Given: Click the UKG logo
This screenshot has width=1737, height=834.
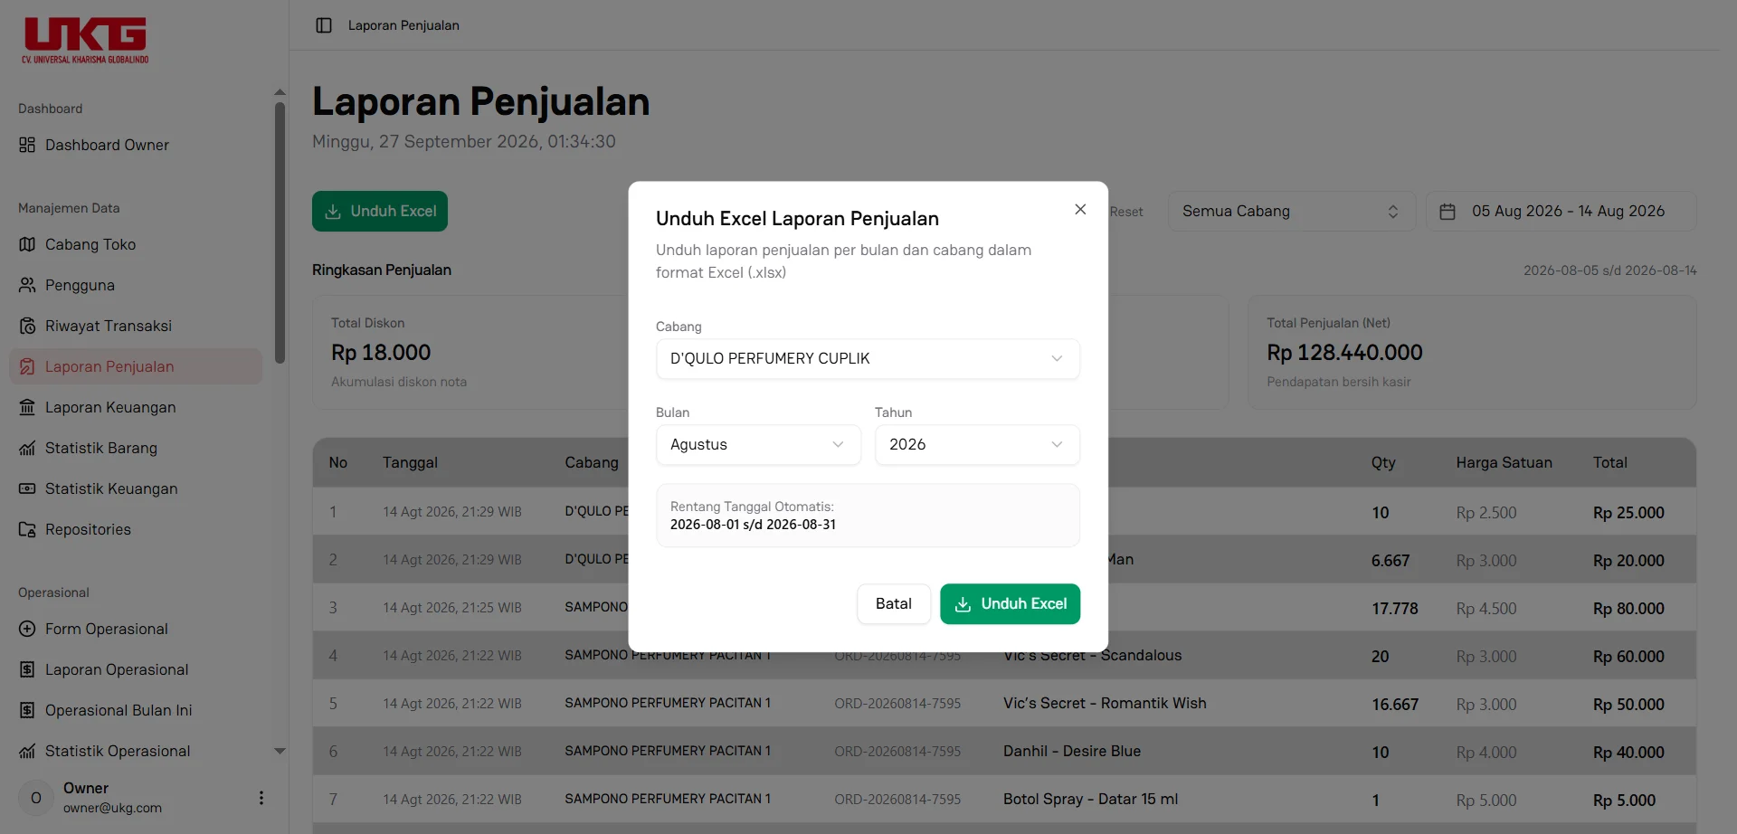Looking at the screenshot, I should (85, 40).
